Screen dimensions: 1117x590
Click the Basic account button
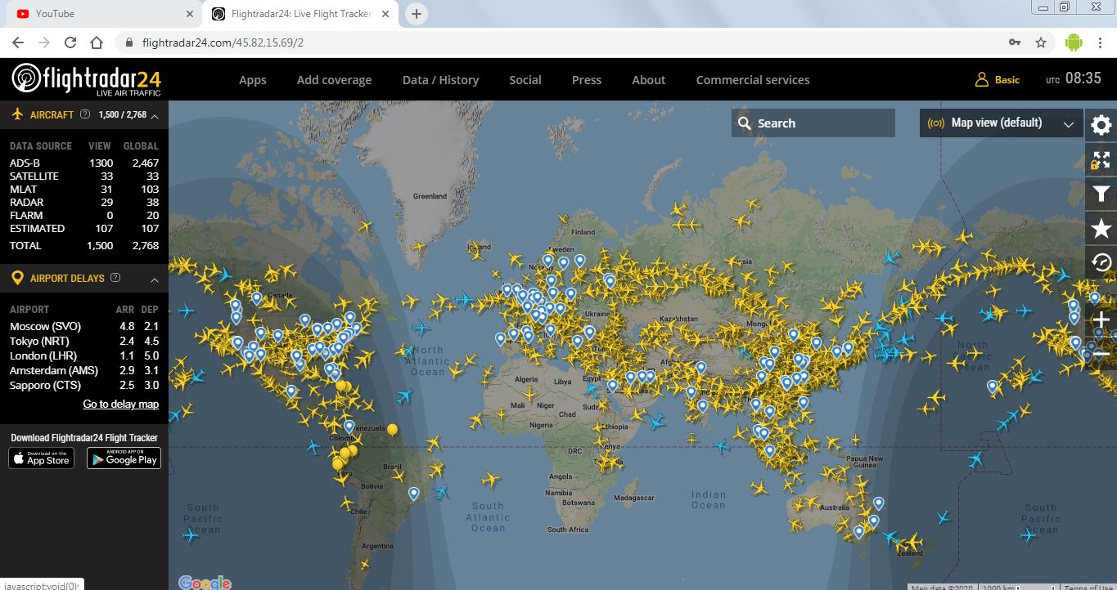[x=998, y=80]
